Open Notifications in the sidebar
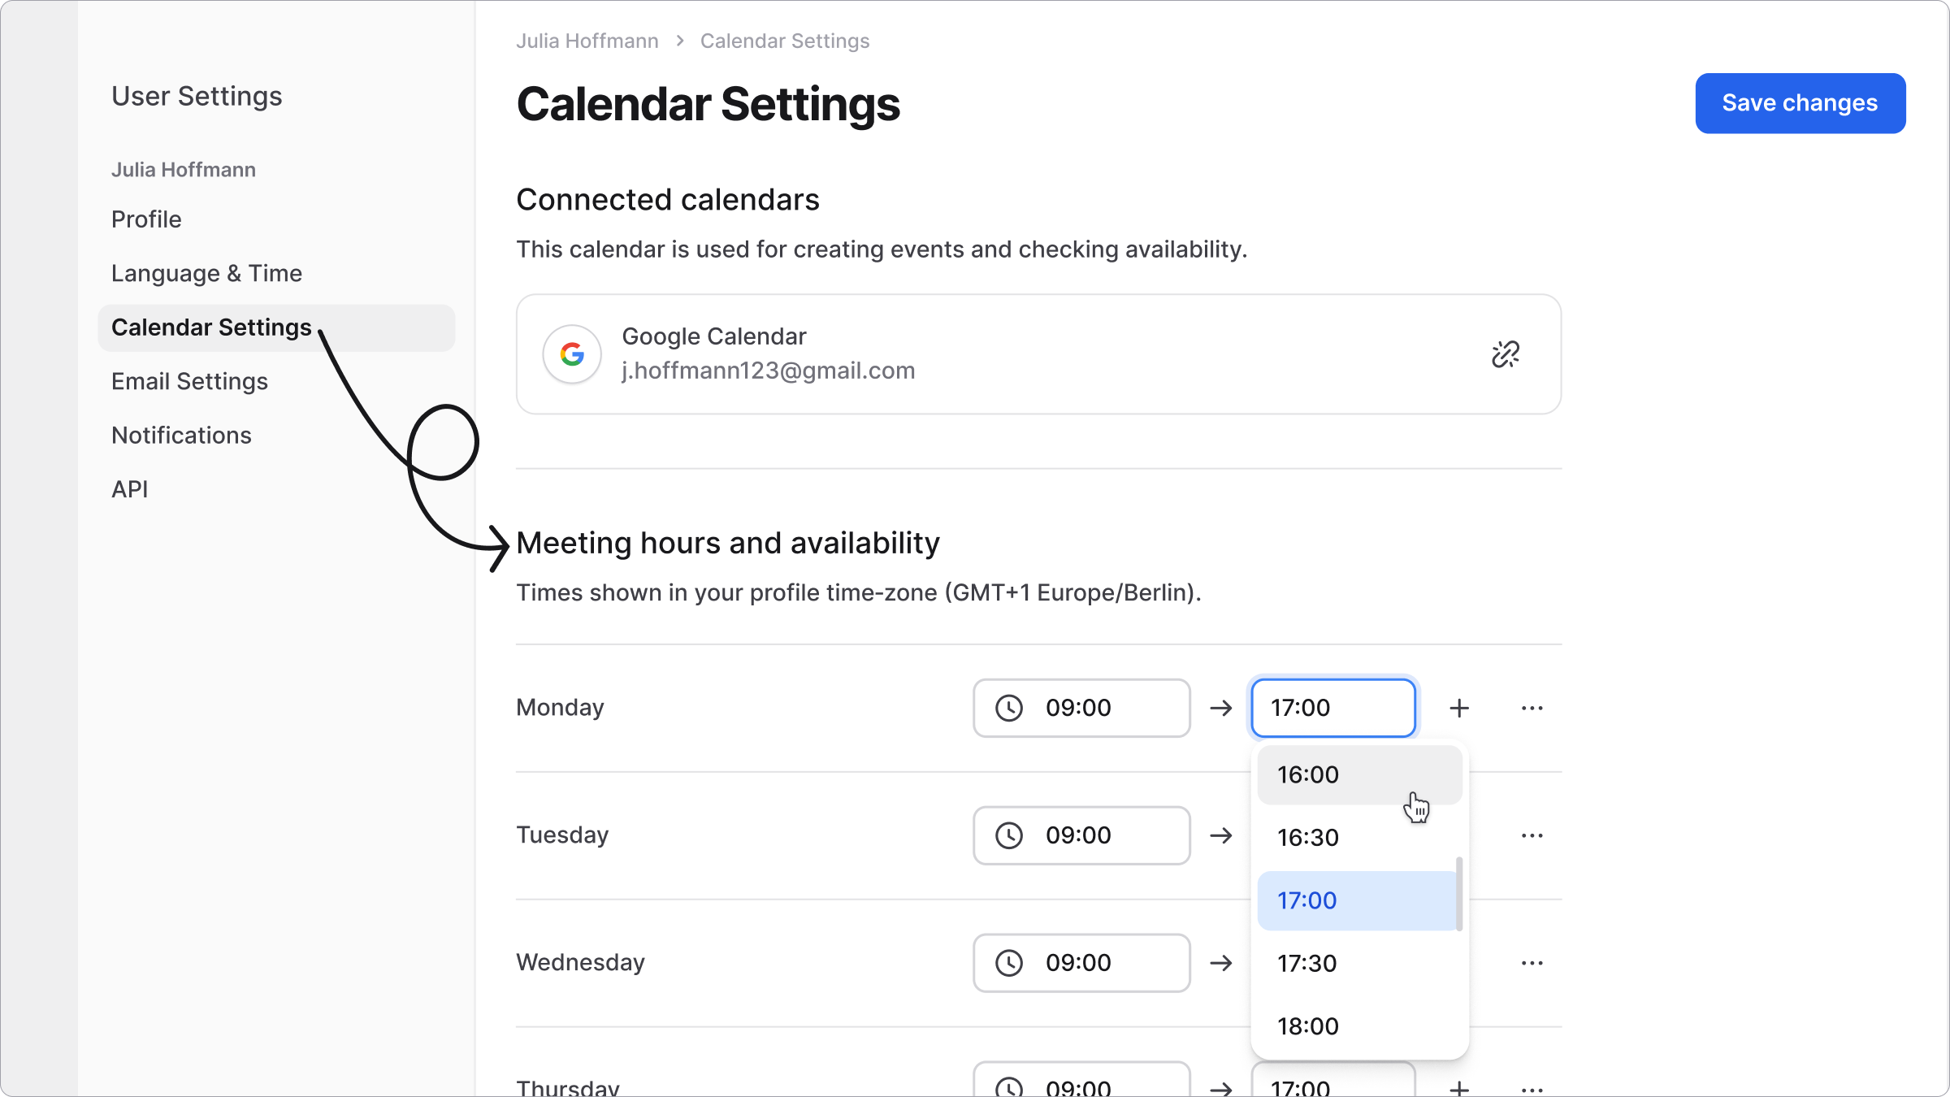Screen dimensions: 1950x1097 [181, 436]
